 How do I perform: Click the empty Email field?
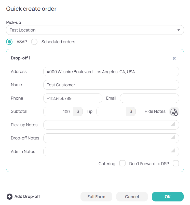click(150, 98)
